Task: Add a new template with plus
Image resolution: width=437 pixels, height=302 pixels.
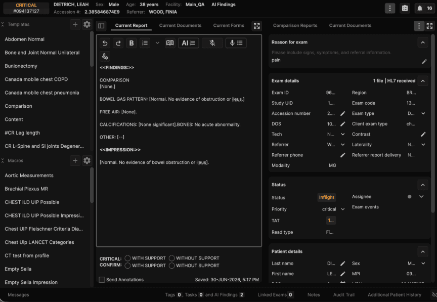Action: pyautogui.click(x=75, y=25)
